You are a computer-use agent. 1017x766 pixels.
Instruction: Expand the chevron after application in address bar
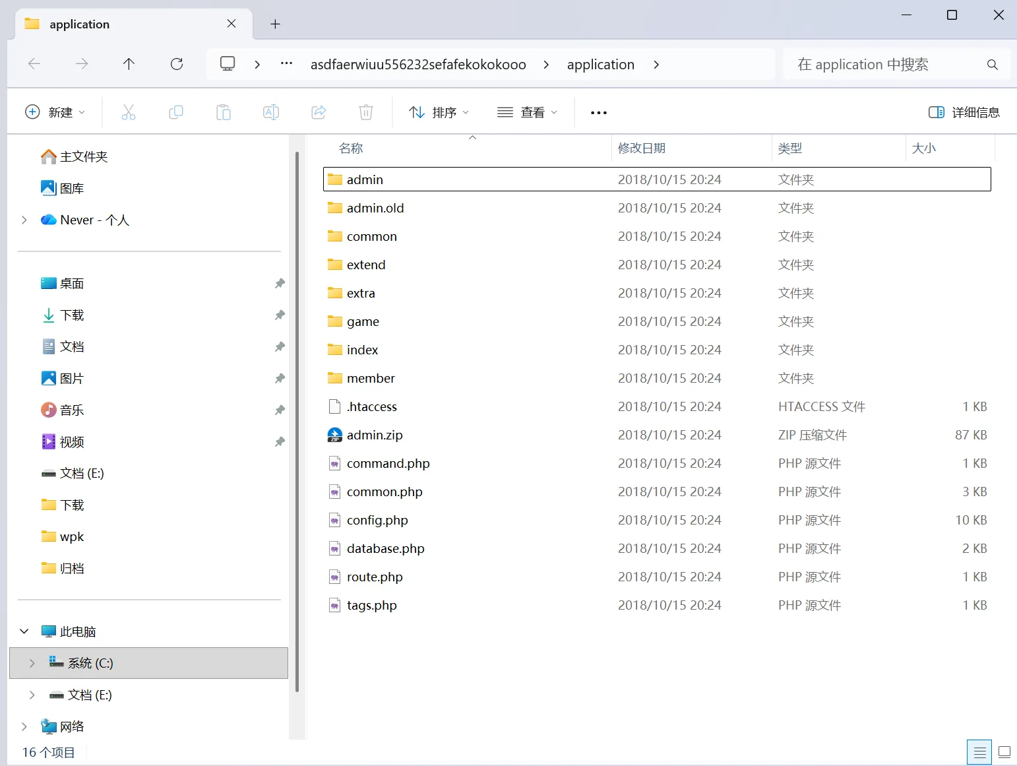click(656, 65)
